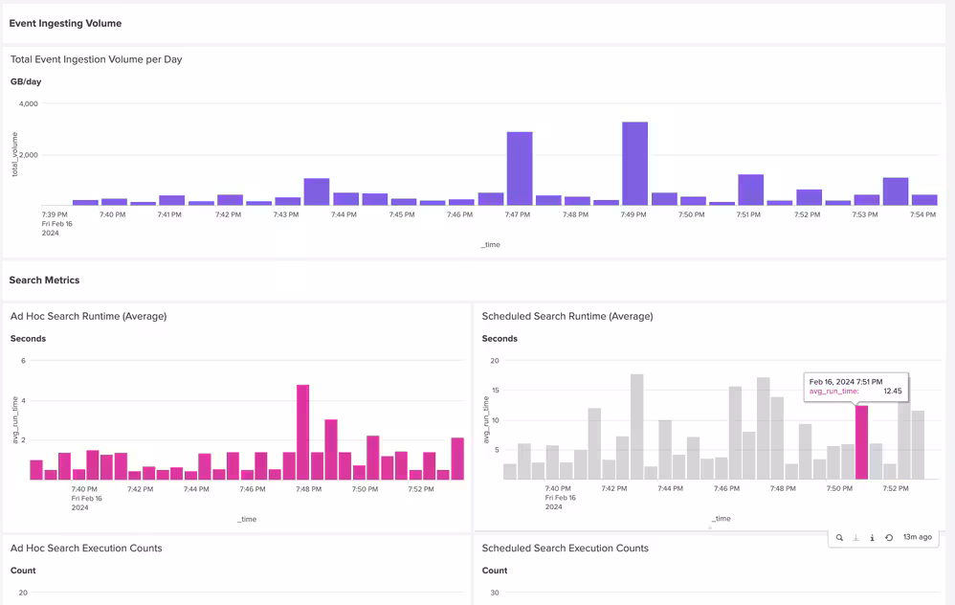The height and width of the screenshot is (605, 955).
Task: Click 'Scheduled Search Runtime (Average)' panel title
Action: pyautogui.click(x=567, y=316)
